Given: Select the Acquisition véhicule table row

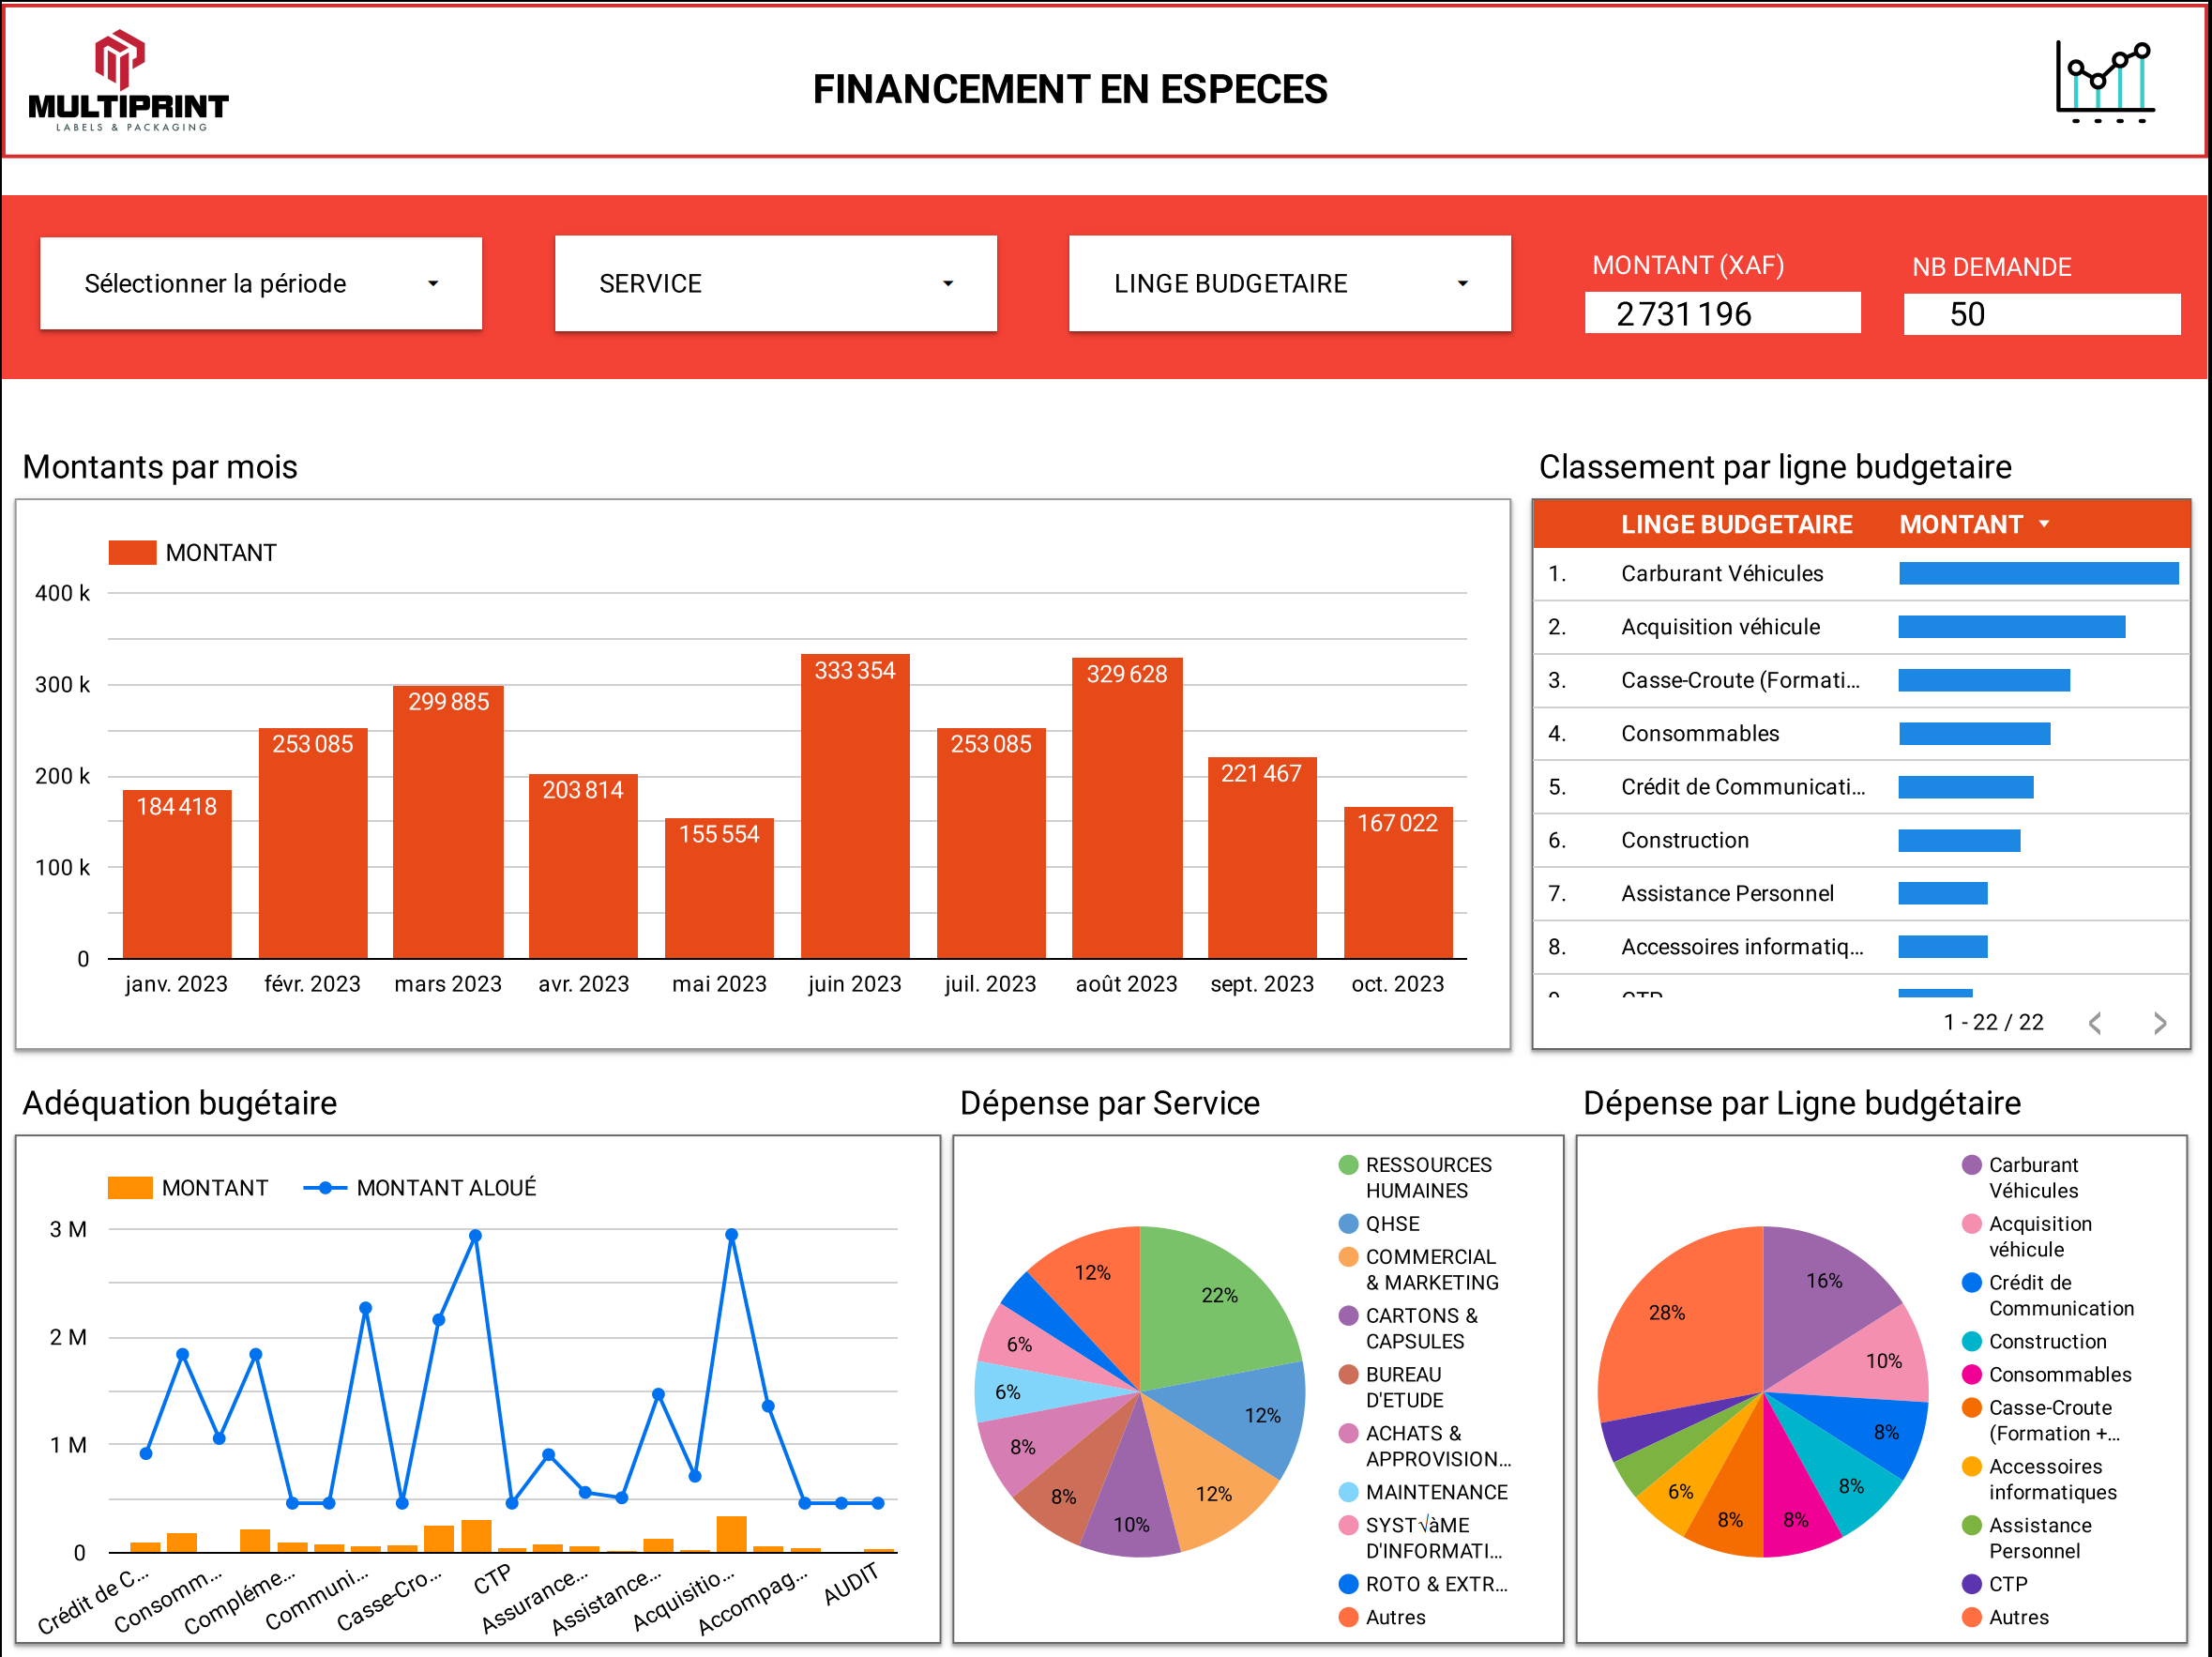Looking at the screenshot, I should [1861, 627].
